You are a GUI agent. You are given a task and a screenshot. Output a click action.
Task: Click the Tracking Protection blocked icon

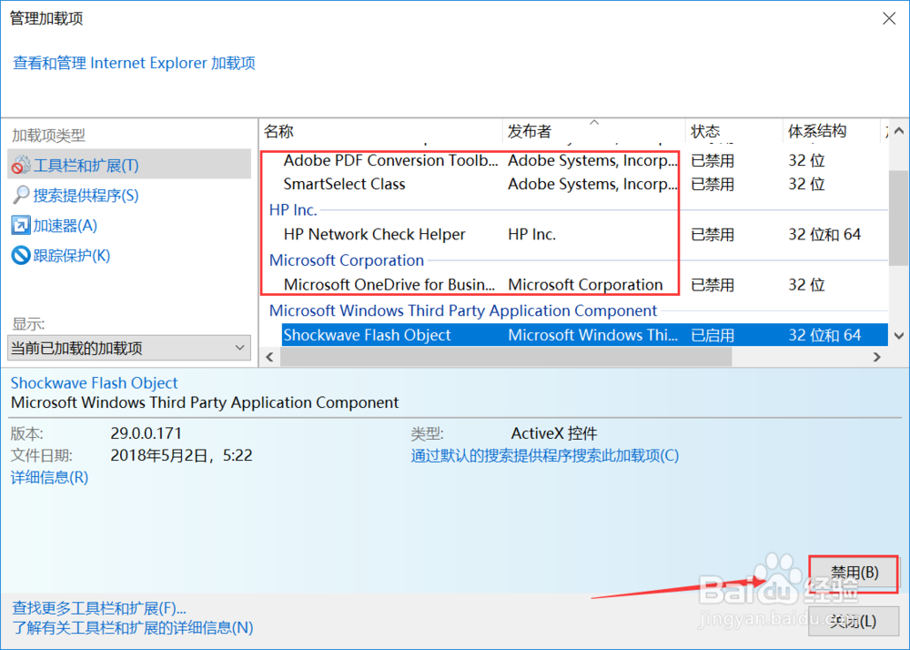pos(21,255)
